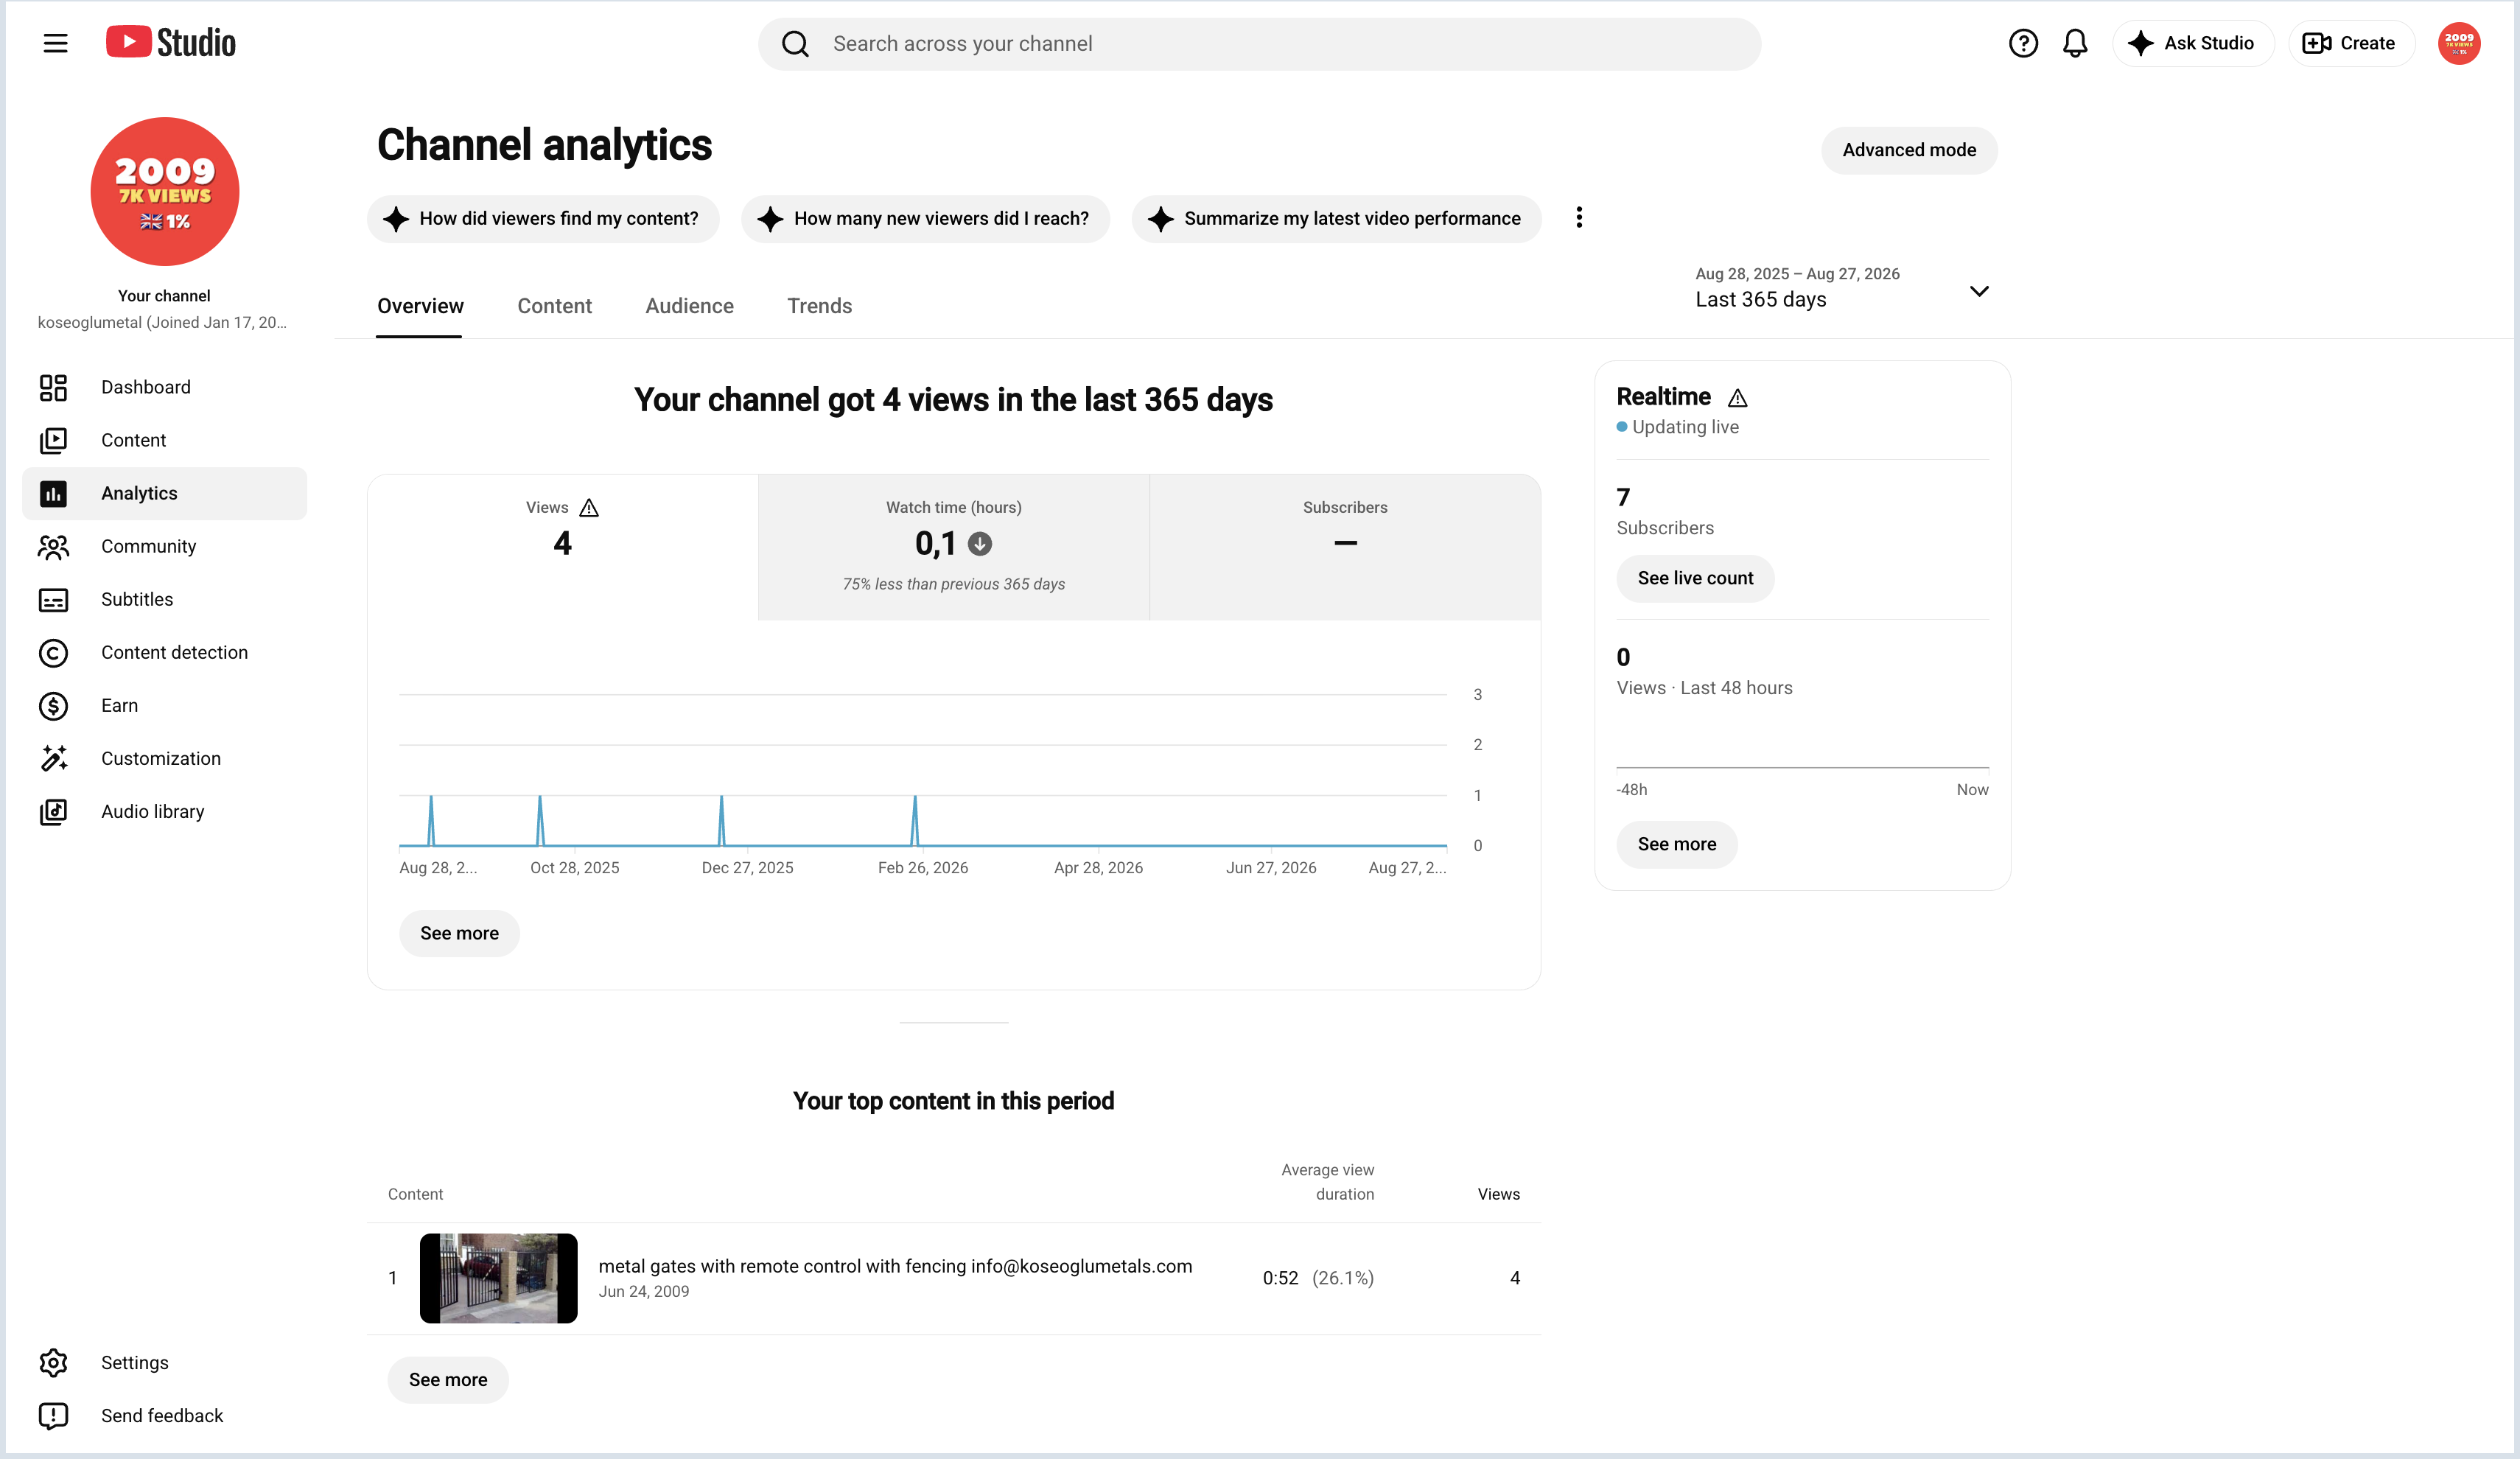Switch to the Trends tab
The width and height of the screenshot is (2520, 1459).
819,306
